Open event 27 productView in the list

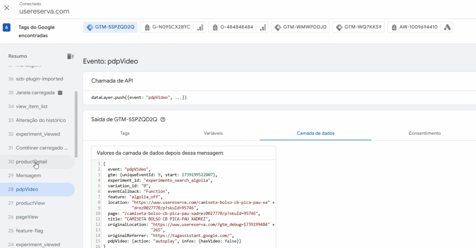pyautogui.click(x=30, y=203)
